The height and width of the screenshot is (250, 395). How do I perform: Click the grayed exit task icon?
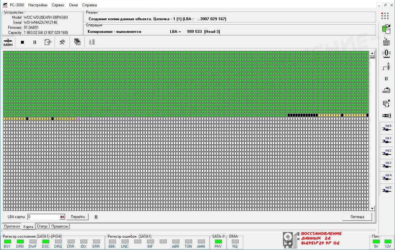[91, 42]
